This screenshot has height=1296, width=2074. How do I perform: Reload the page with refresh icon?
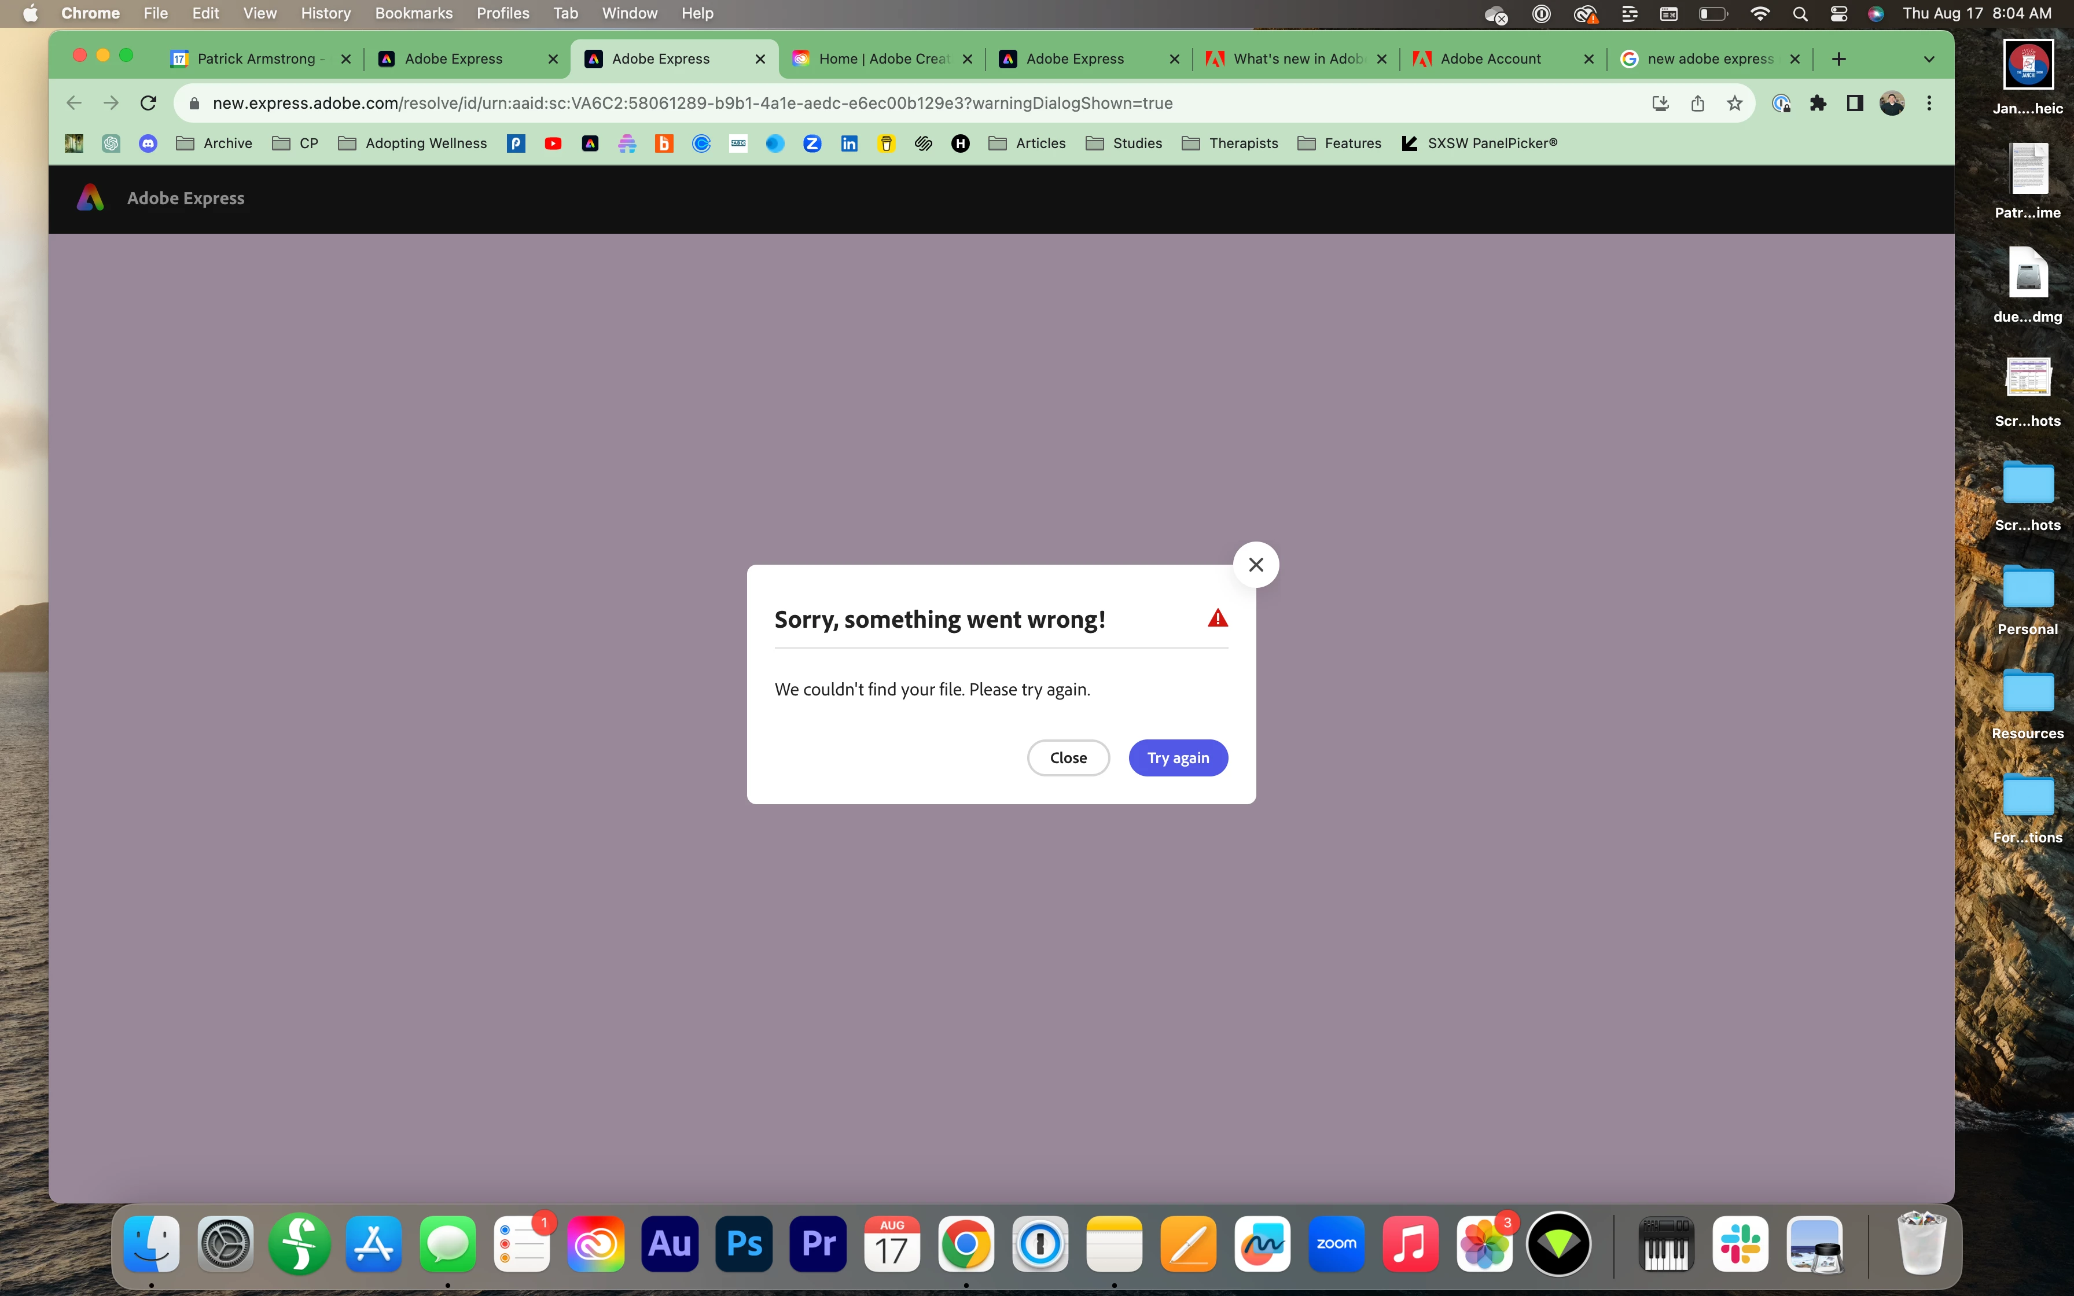click(148, 103)
